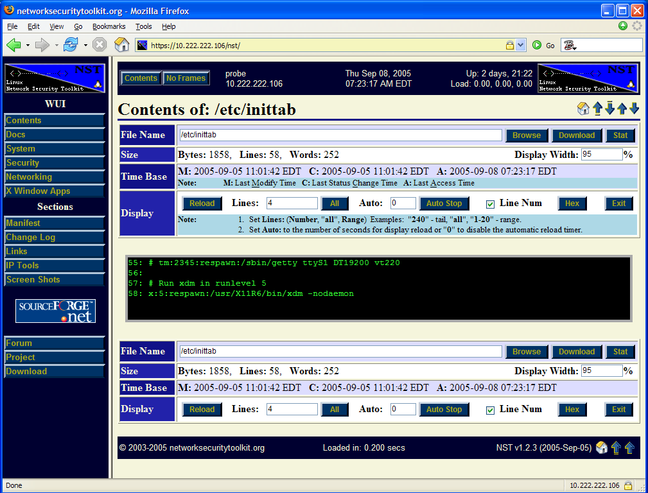Image resolution: width=648 pixels, height=493 pixels.
Task: Disable Line Num in the bottom Display row
Action: (x=489, y=409)
